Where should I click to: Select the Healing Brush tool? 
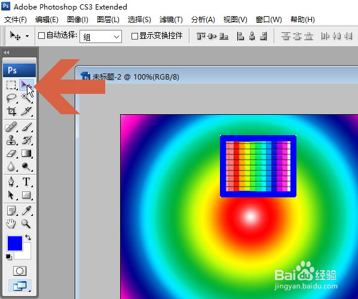(11, 127)
